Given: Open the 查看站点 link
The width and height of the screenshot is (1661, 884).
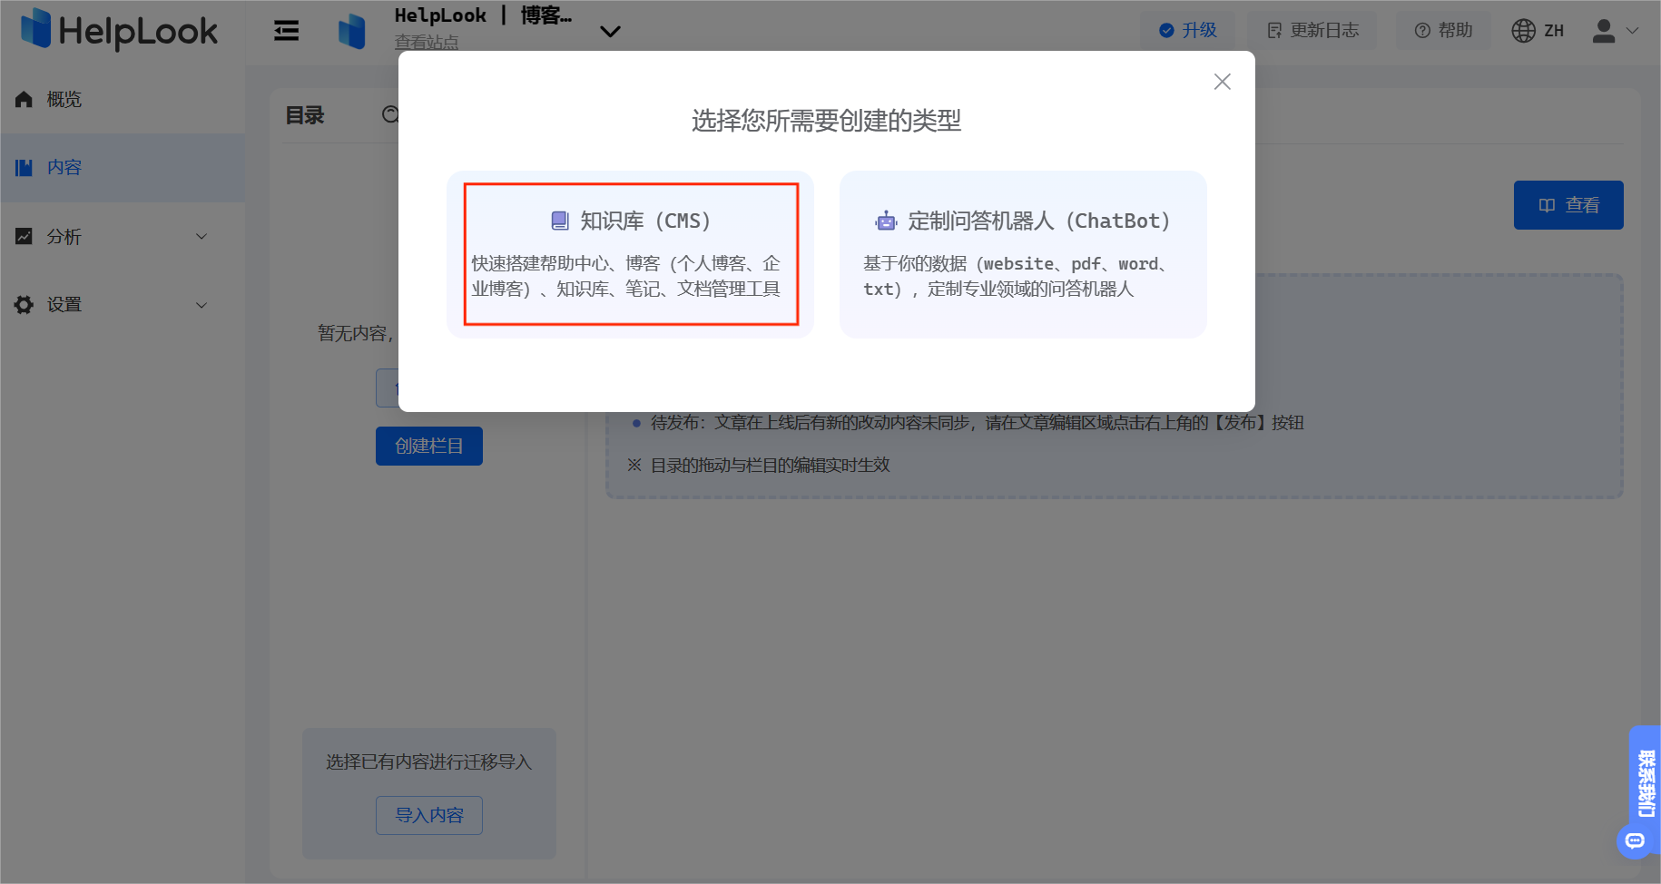Looking at the screenshot, I should click(427, 43).
